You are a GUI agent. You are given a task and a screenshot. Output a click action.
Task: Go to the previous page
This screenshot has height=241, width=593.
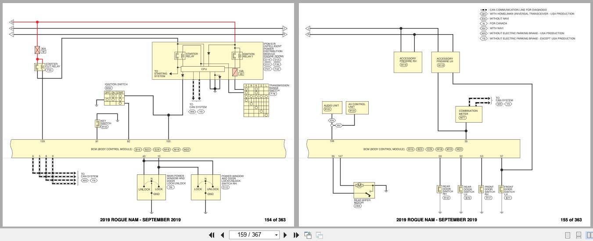coord(223,235)
